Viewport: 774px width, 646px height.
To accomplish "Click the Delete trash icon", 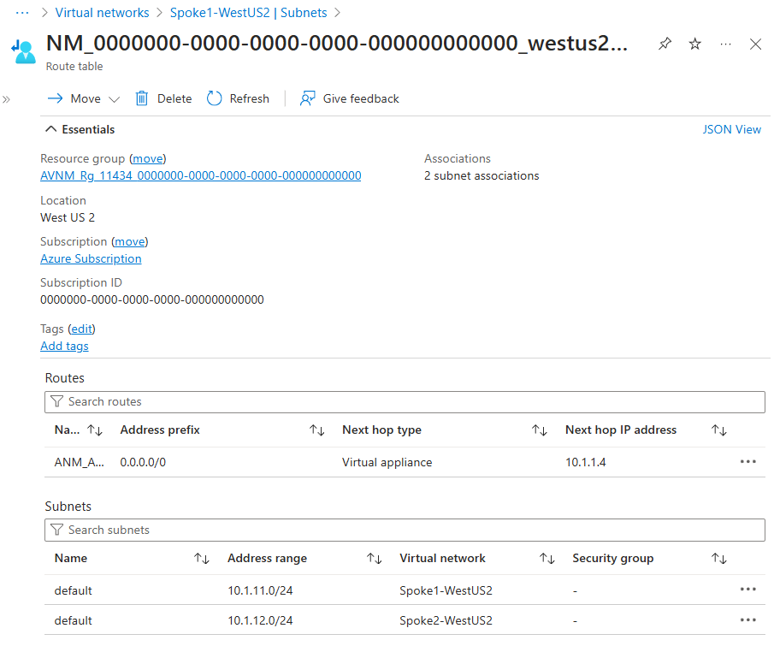I will point(142,98).
